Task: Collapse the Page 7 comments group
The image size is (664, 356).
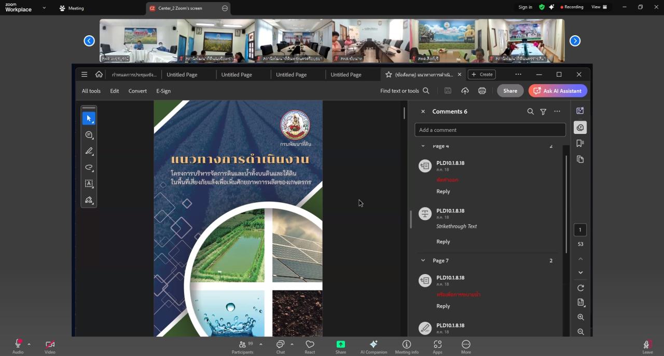Action: tap(423, 261)
